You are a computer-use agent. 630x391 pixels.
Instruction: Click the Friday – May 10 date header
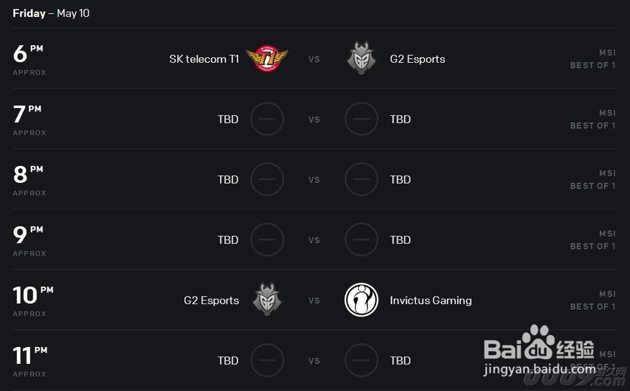point(51,13)
